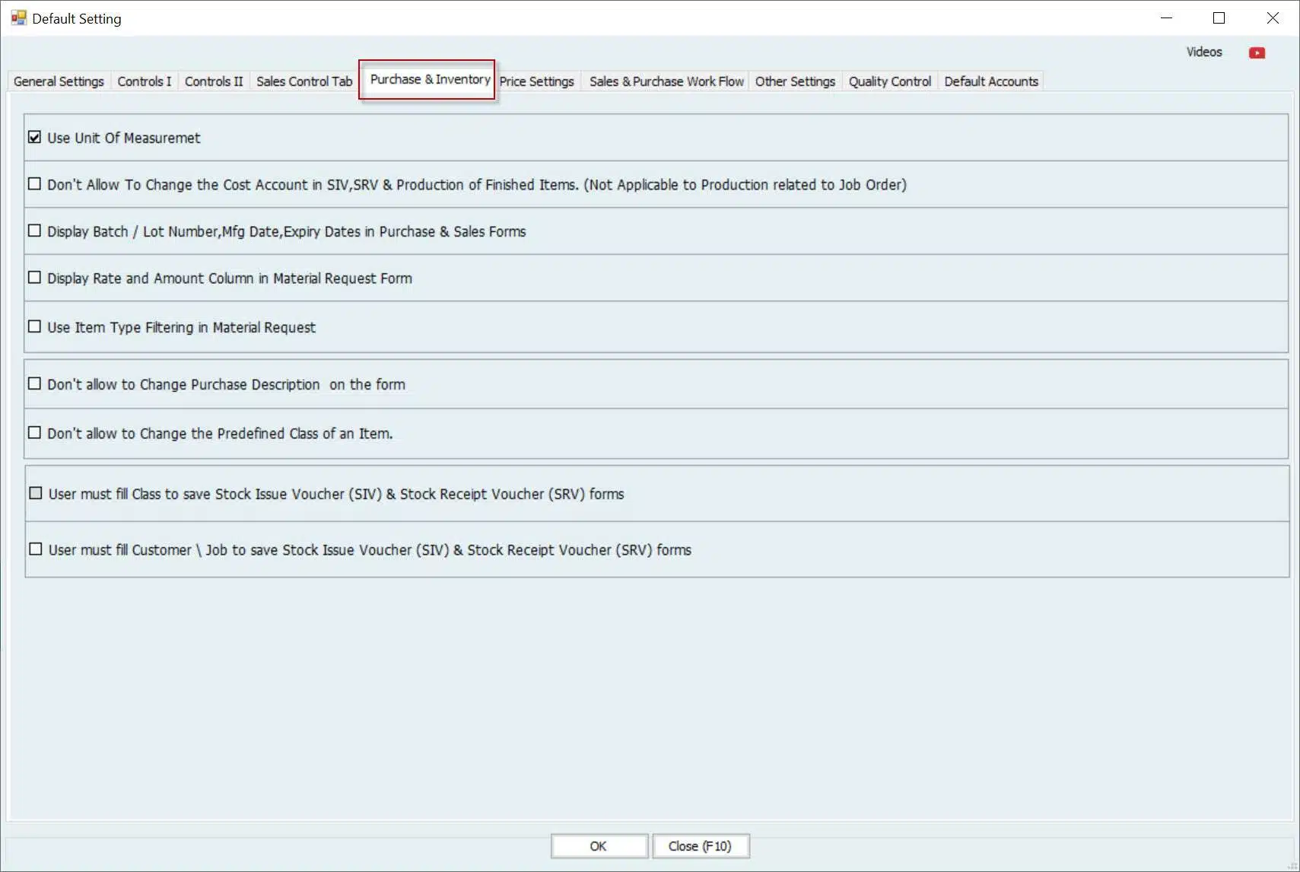
Task: Open the Quality Control tab
Action: pyautogui.click(x=889, y=81)
